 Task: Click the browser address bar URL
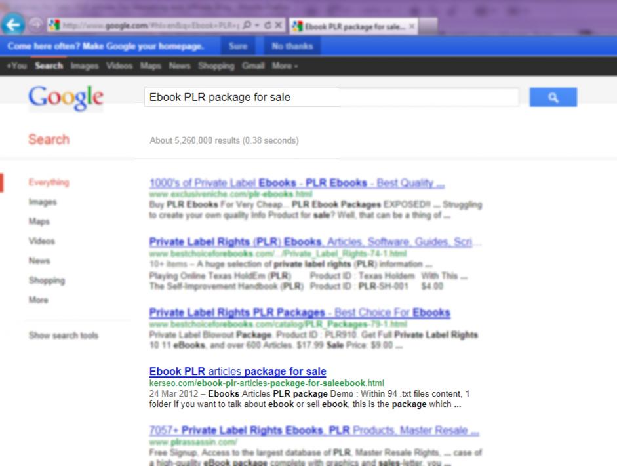(151, 26)
